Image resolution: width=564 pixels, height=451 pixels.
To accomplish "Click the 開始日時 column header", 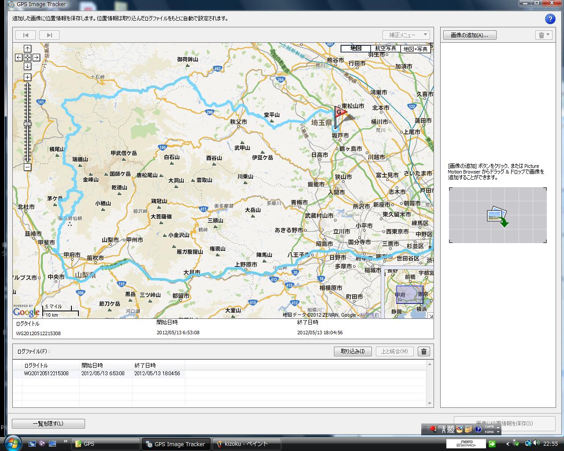I will click(x=106, y=366).
